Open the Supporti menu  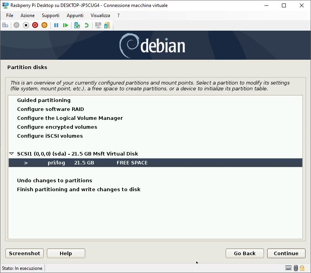[x=50, y=15]
